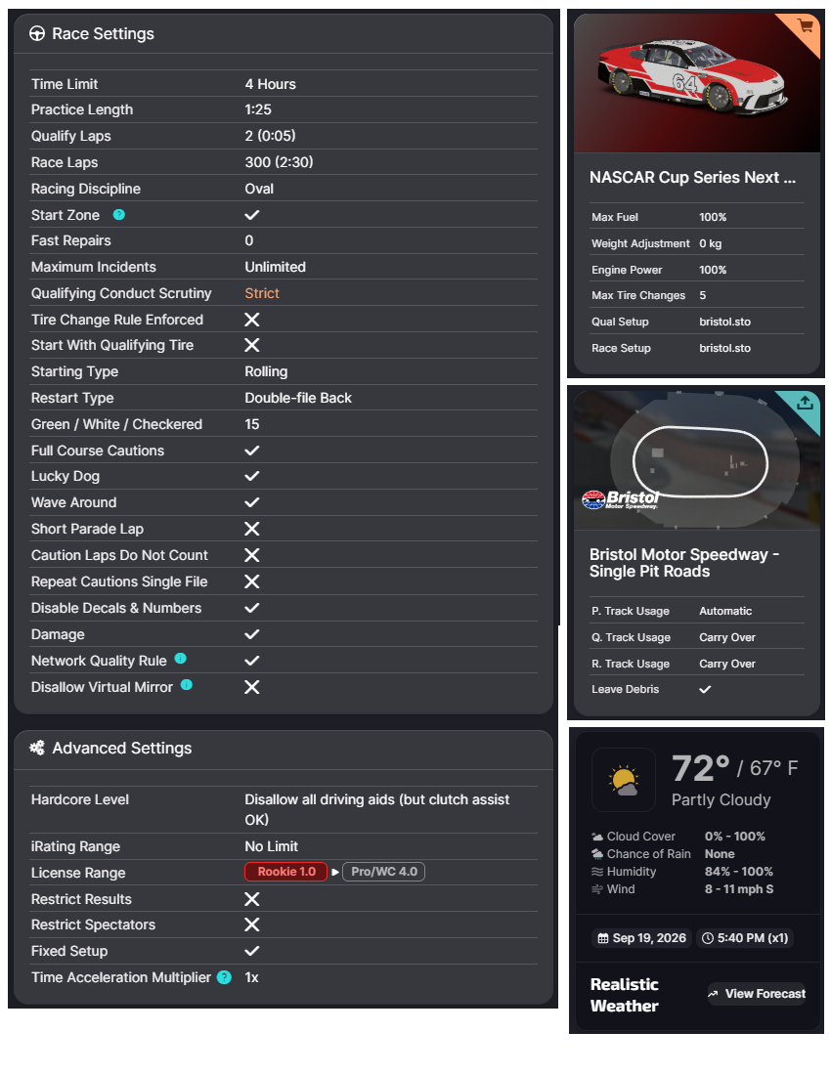Image resolution: width=831 pixels, height=1075 pixels.
Task: Click the Qual Setup "bristol.sto" value
Action: (x=724, y=322)
